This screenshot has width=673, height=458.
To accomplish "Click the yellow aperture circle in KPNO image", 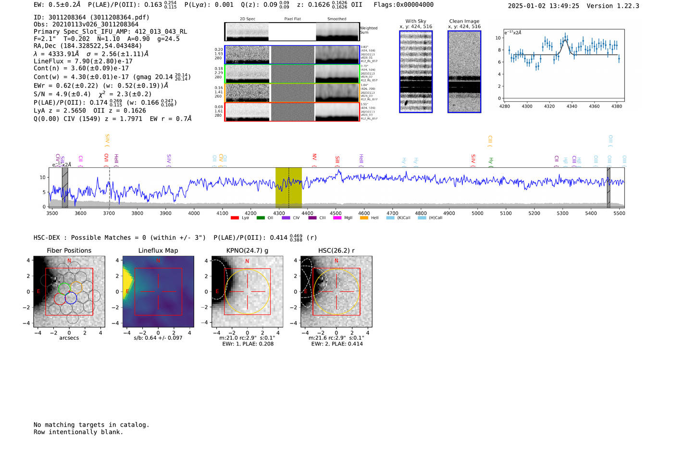I will pos(247,292).
